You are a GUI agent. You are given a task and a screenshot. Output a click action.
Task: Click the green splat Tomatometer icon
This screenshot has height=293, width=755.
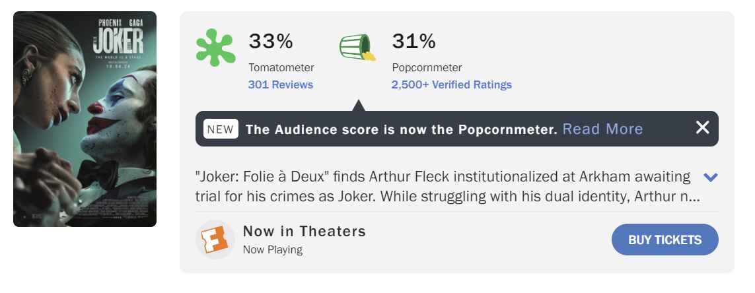coord(216,48)
